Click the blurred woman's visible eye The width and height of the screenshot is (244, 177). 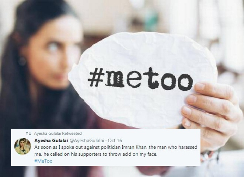click(53, 48)
